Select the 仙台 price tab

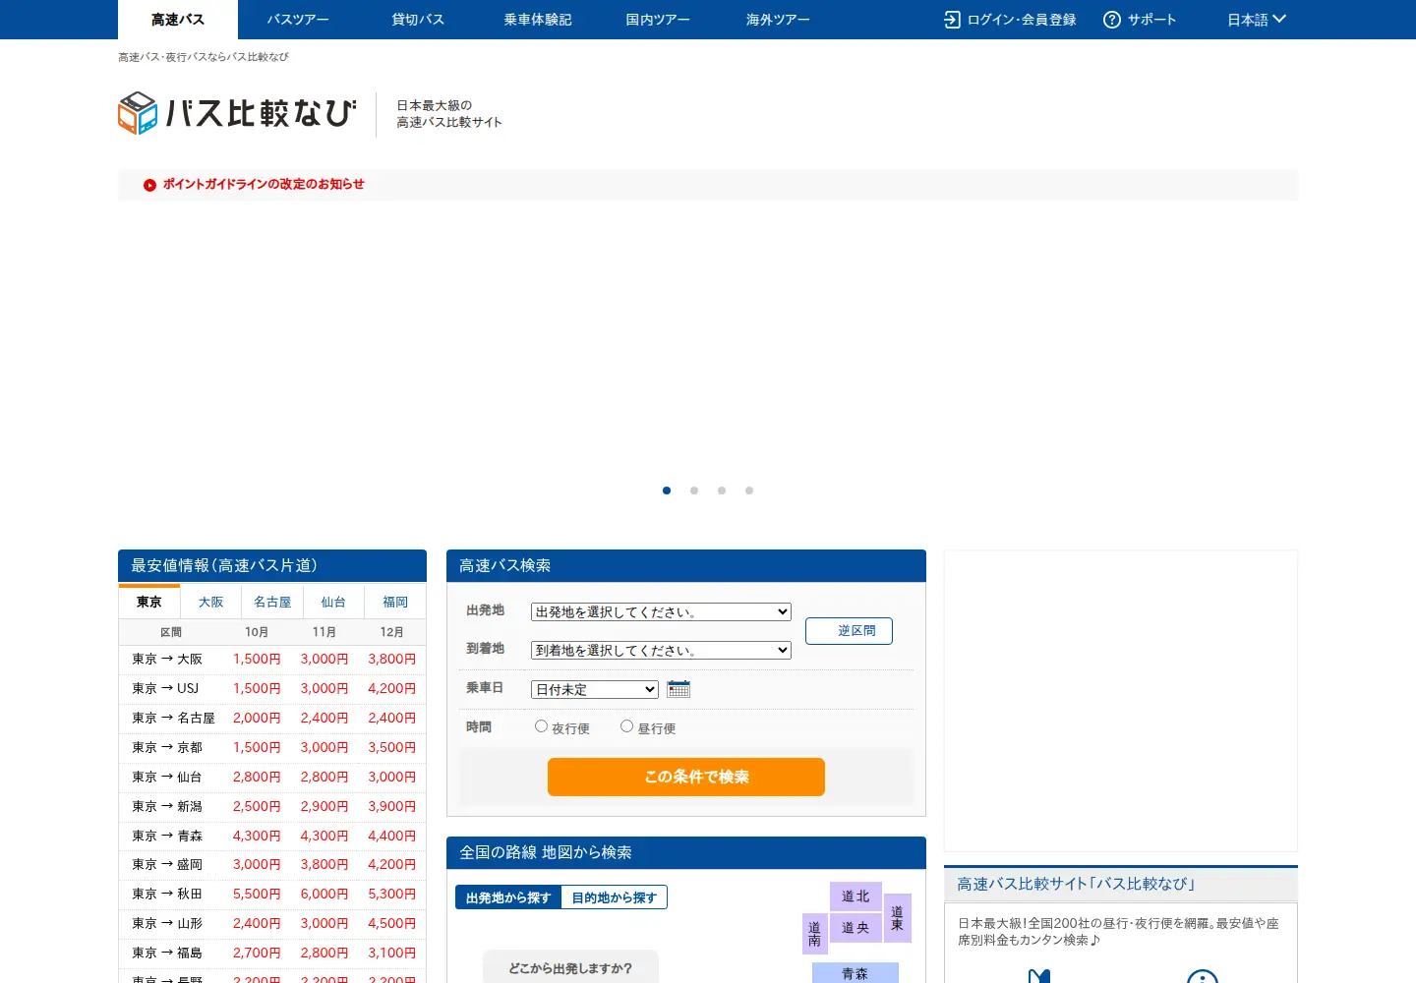[x=333, y=602]
